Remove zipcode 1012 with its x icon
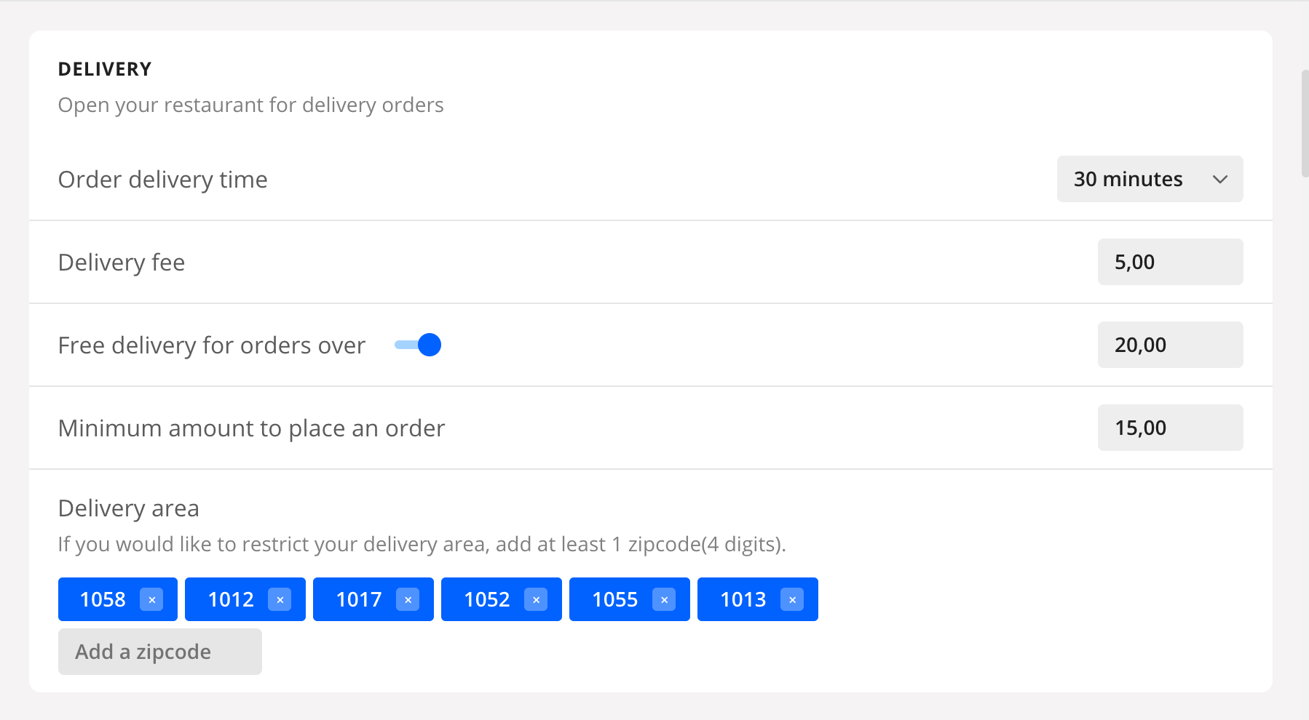The height and width of the screenshot is (720, 1309). [x=280, y=600]
